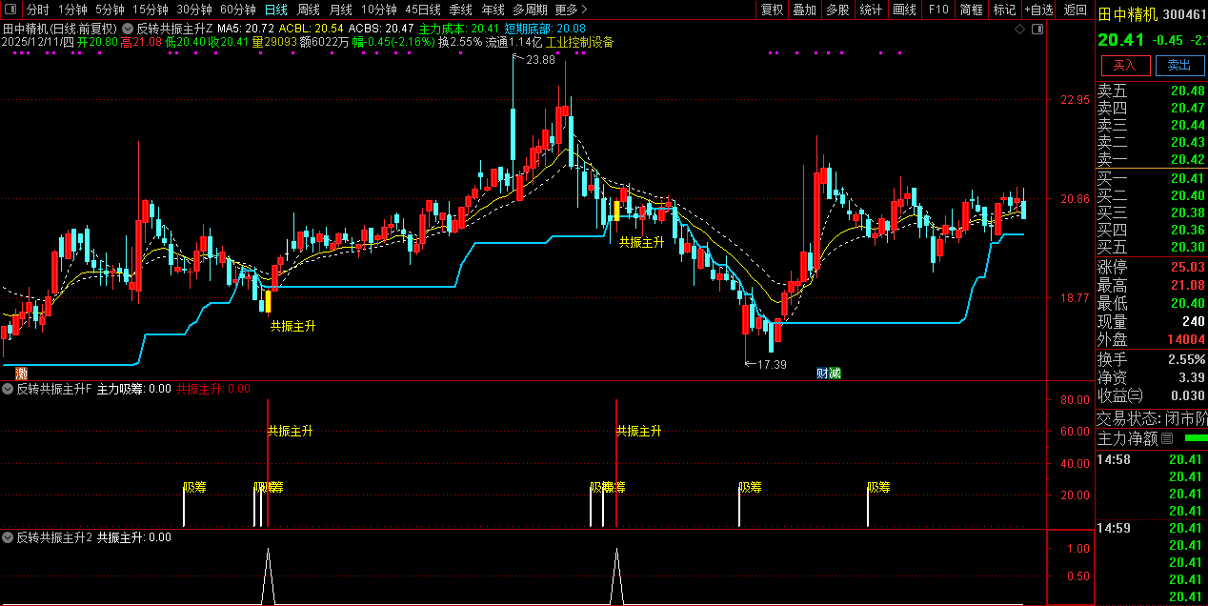
Task: Click the 复权 toolbar button
Action: coord(773,10)
